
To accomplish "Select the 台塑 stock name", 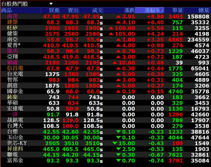I will [x=12, y=132].
